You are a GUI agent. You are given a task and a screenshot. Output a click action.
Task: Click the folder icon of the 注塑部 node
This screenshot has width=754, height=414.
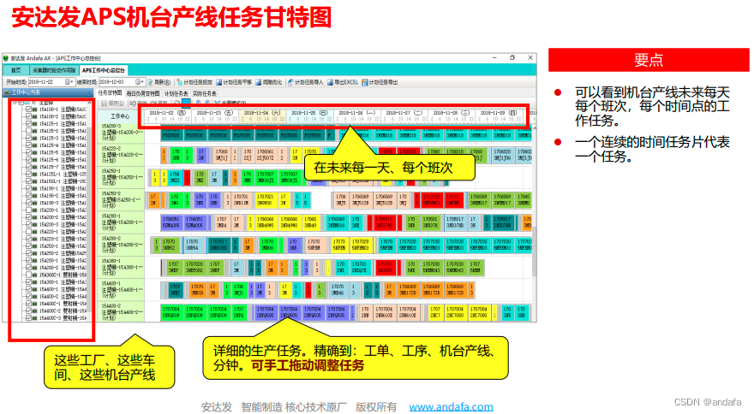click(x=28, y=103)
